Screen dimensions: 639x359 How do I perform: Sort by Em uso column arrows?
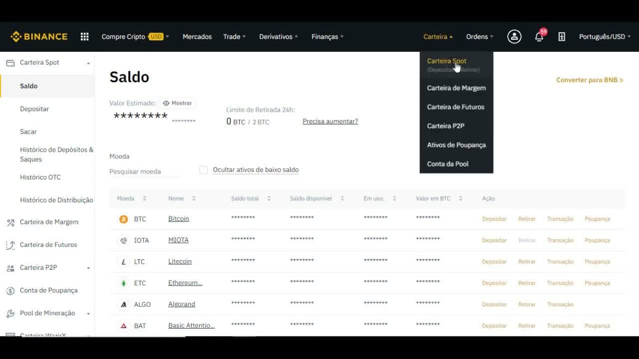(394, 198)
